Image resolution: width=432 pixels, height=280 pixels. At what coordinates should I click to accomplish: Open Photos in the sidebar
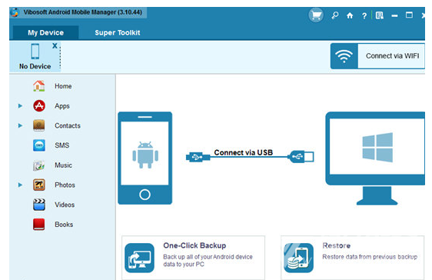(65, 185)
